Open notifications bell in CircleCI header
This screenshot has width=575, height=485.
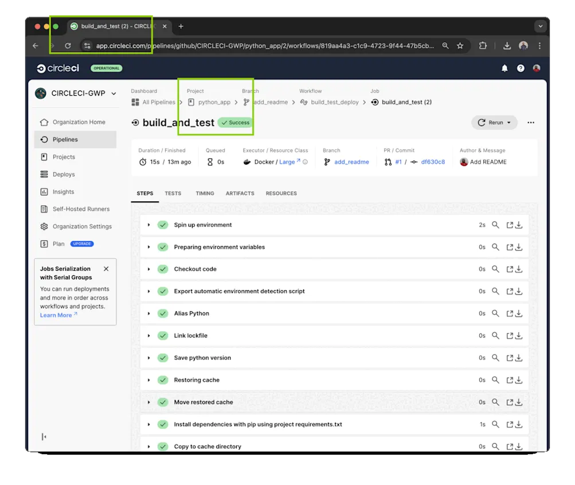click(504, 68)
